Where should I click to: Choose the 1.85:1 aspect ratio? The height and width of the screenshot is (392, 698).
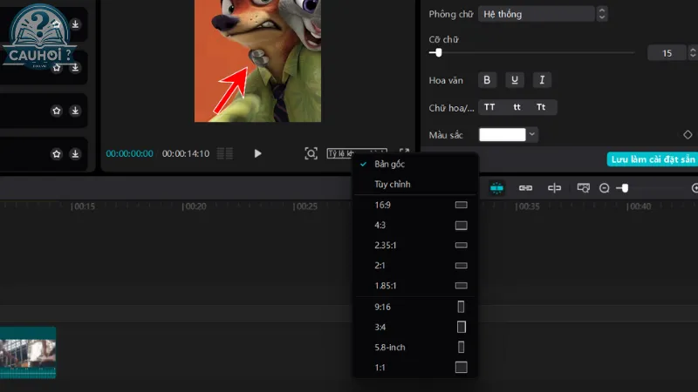[415, 286]
